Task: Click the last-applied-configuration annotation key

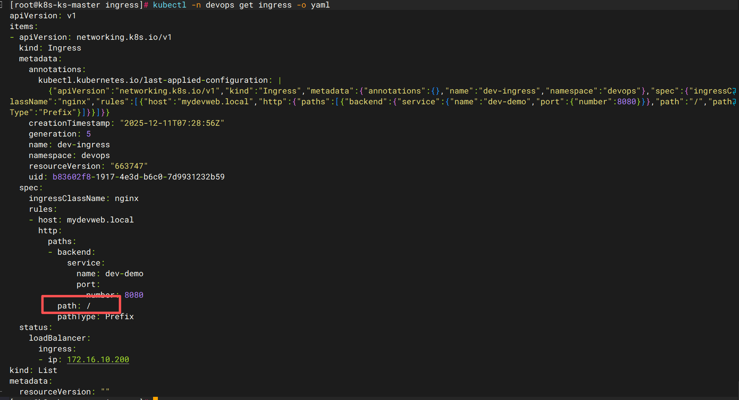Action: point(153,80)
